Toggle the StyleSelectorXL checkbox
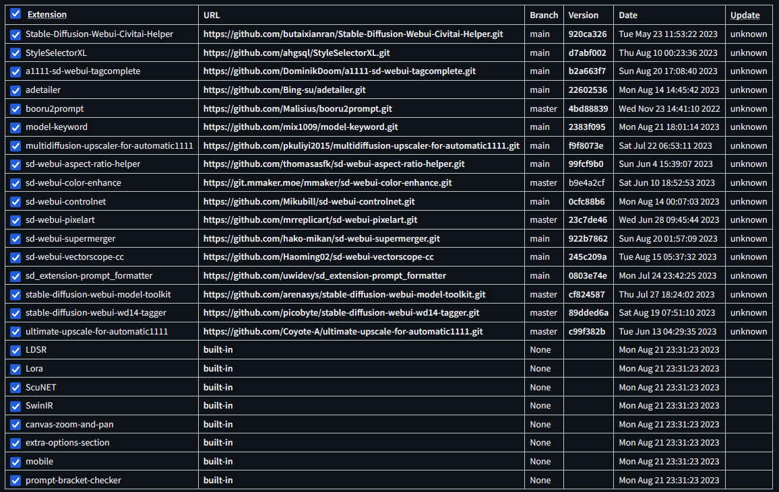 pyautogui.click(x=15, y=52)
